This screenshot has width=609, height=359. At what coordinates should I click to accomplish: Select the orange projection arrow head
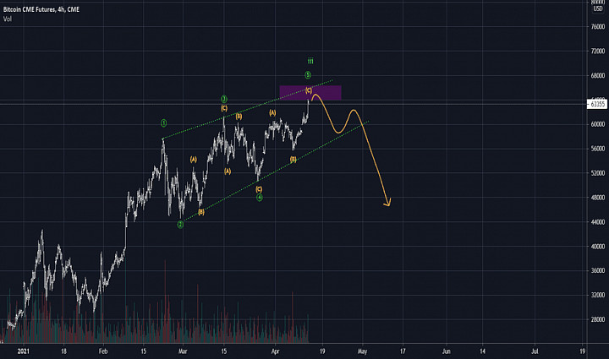point(387,202)
